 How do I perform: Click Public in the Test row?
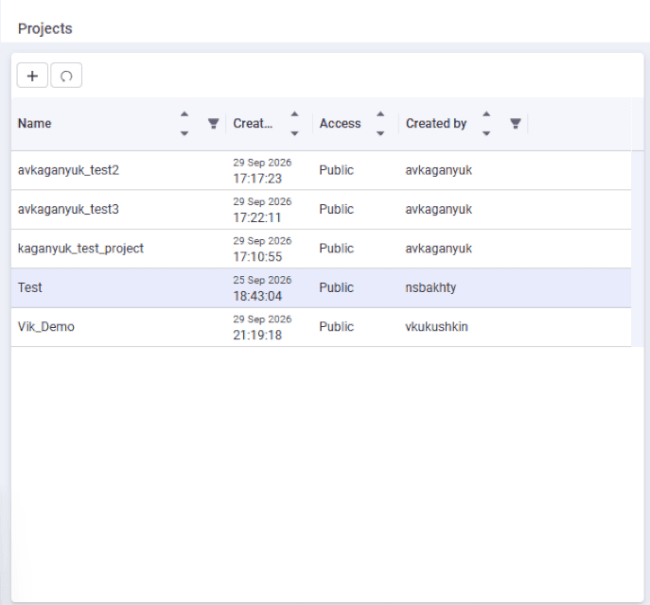(x=336, y=287)
